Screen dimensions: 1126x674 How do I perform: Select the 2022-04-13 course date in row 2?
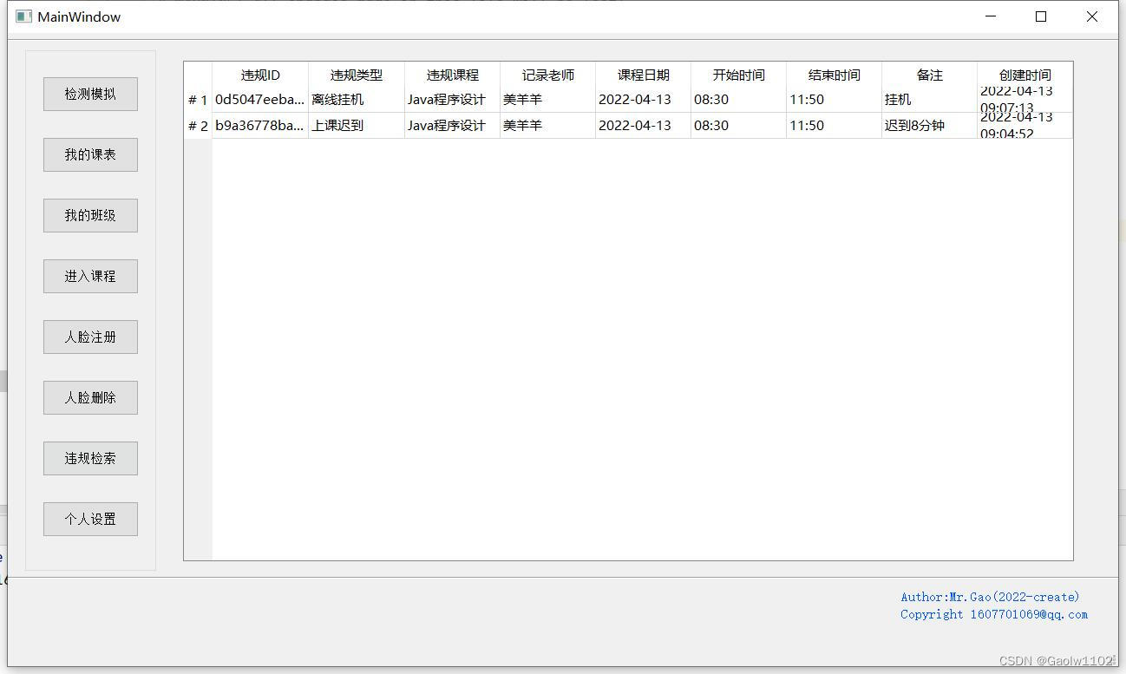643,126
